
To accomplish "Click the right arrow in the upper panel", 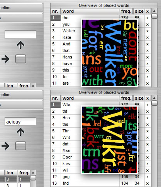I will click(x=5, y=59).
